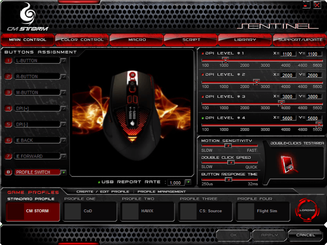Open the IE FORWARD assignment dropdown
The height and width of the screenshot is (245, 327).
63,156
